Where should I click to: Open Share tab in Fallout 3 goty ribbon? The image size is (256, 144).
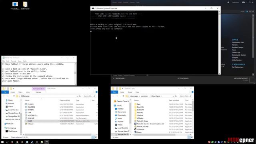coord(130,92)
